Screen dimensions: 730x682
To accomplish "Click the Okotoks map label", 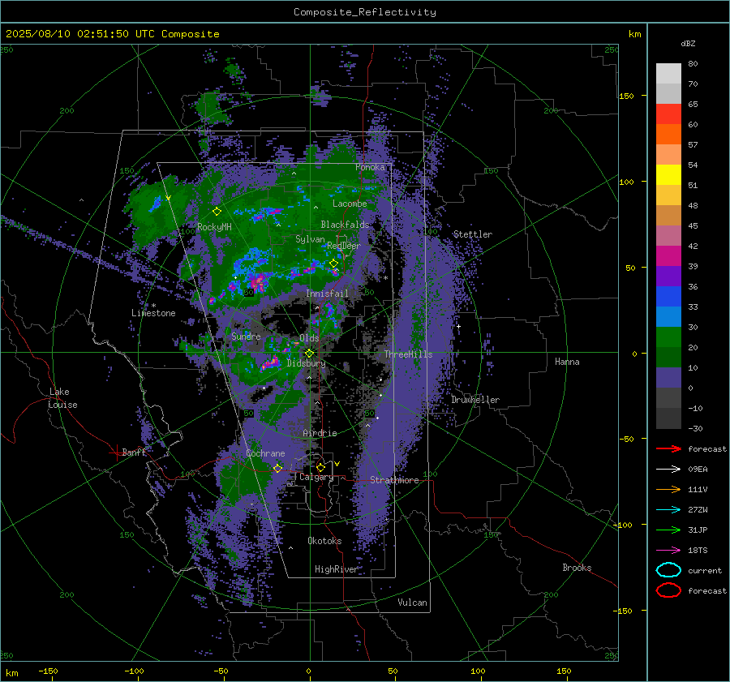I will [324, 541].
